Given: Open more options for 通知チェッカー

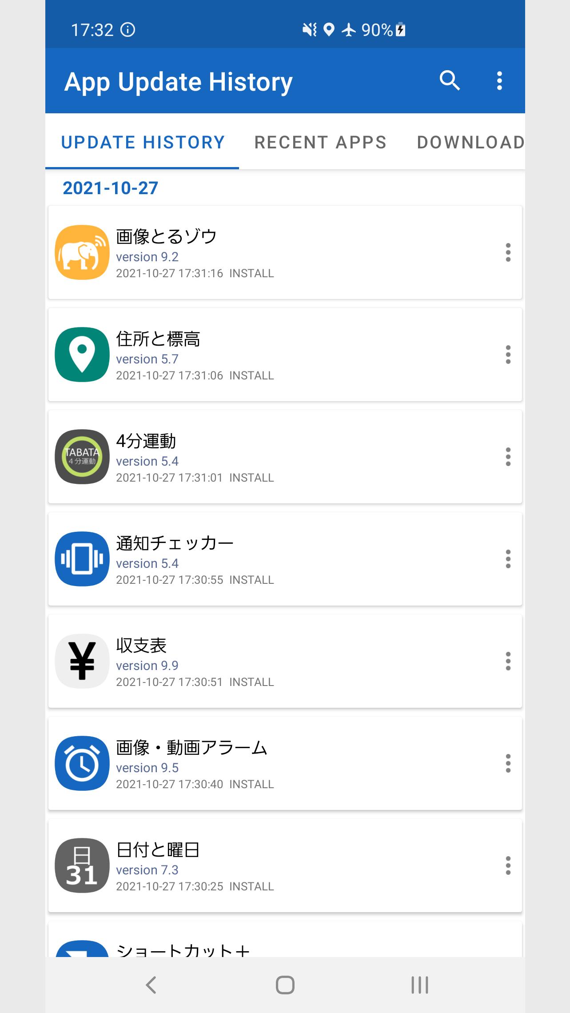Looking at the screenshot, I should (x=508, y=559).
